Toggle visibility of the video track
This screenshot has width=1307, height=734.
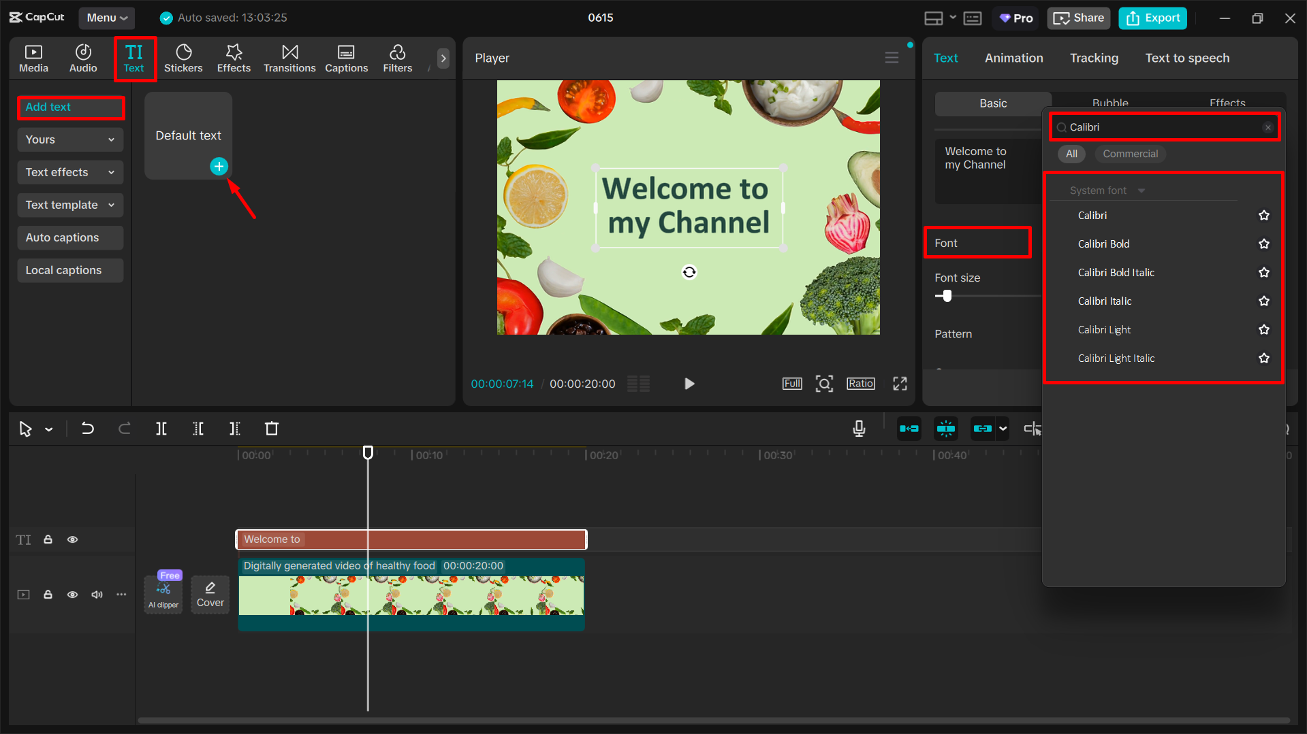[72, 594]
